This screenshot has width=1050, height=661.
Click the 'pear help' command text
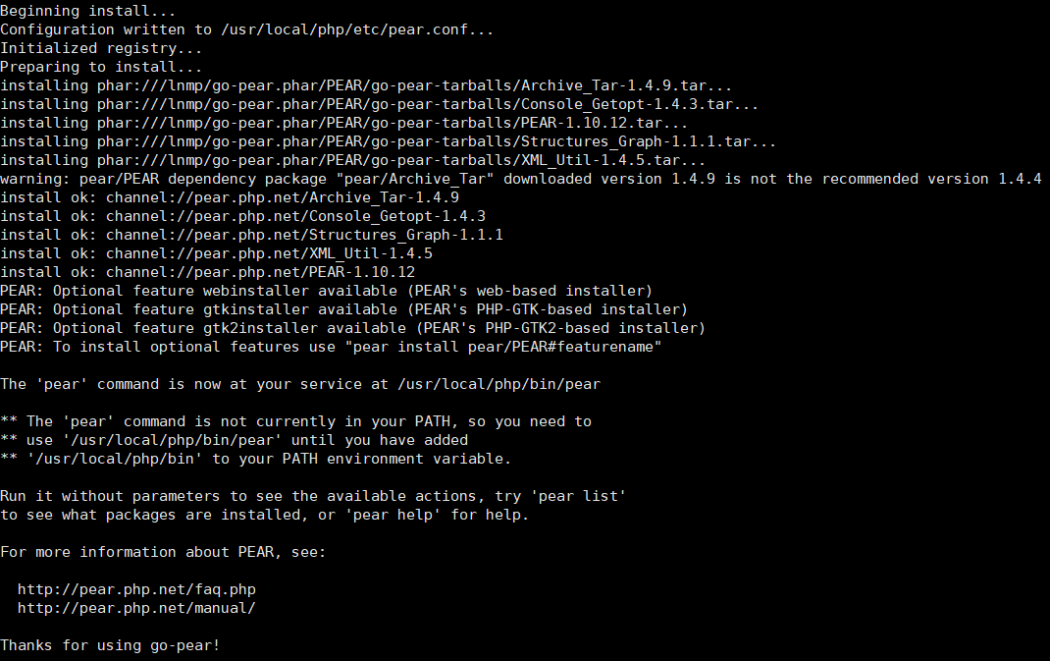tap(393, 515)
